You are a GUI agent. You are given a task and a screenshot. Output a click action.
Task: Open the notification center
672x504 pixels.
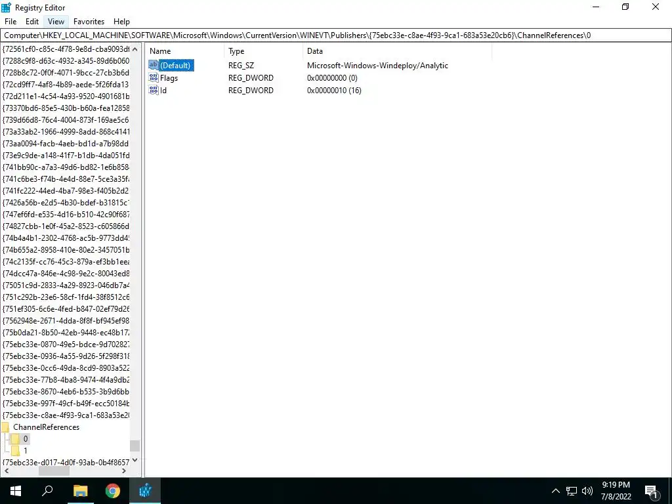pos(652,491)
